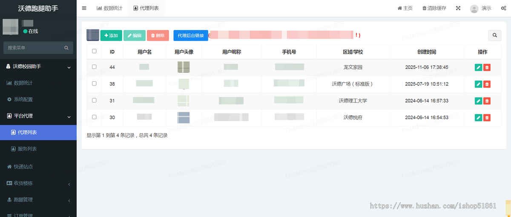The image size is (511, 217).
Task: Click the red 删除 toolbar button
Action: click(x=158, y=35)
